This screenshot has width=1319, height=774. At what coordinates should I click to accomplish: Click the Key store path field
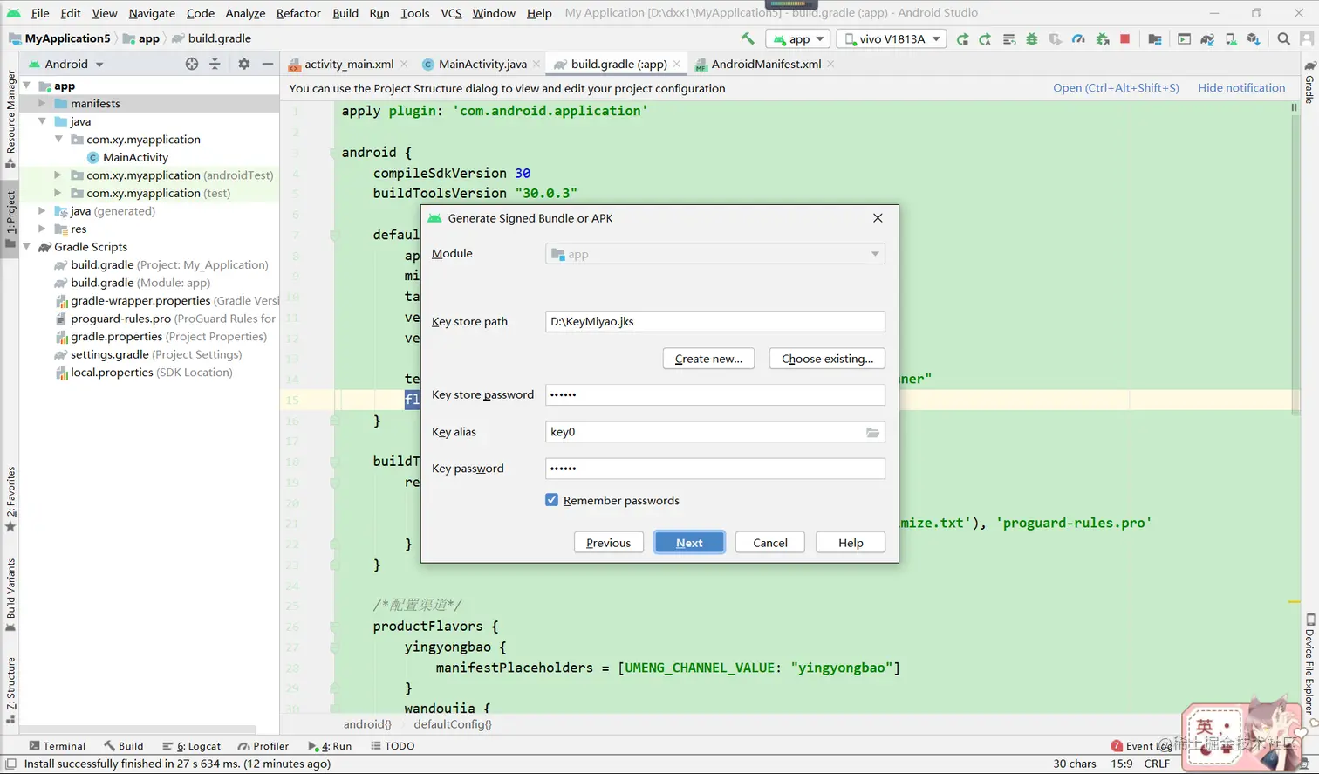[x=715, y=321]
